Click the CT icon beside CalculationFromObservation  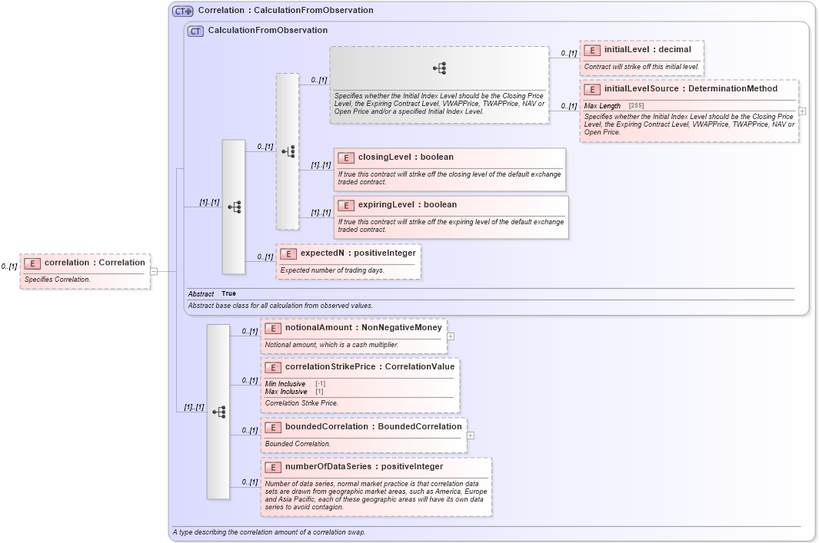pos(195,31)
